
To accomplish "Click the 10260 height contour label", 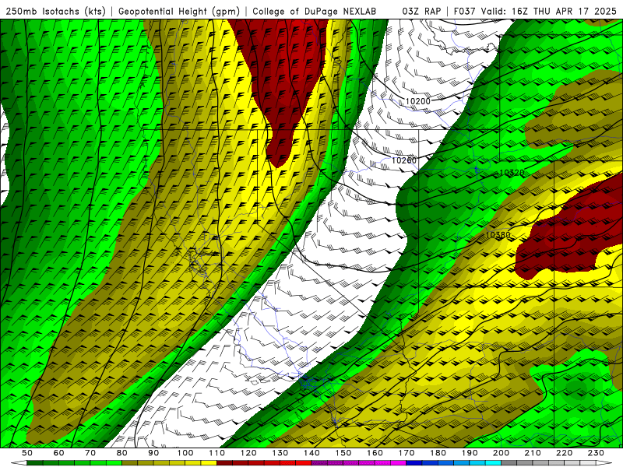I will (404, 160).
